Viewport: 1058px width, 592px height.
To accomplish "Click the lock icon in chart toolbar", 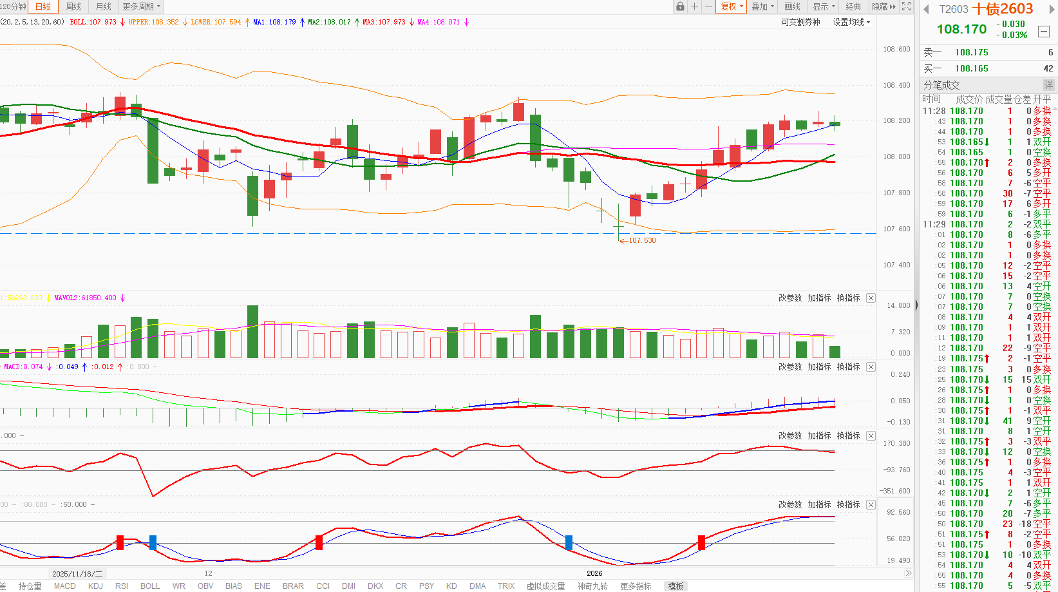I will (x=680, y=6).
